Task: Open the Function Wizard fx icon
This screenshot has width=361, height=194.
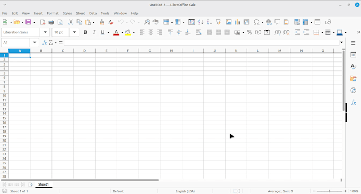Action: (x=45, y=42)
